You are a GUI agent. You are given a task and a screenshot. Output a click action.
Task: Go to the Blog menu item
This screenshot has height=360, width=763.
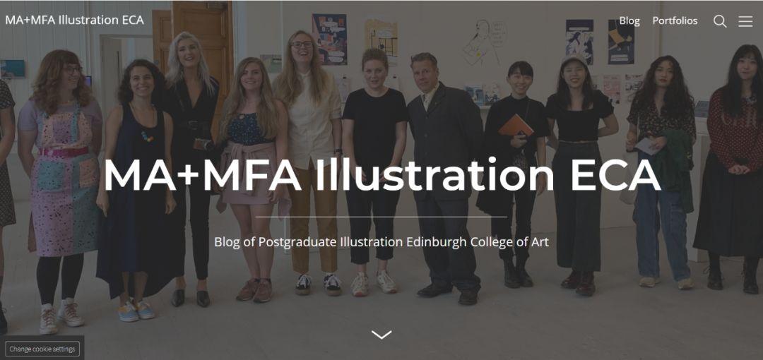629,21
